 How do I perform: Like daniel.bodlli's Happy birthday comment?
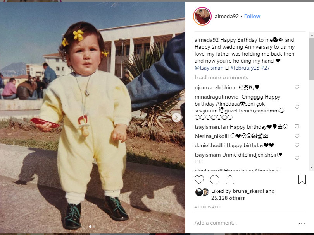tap(297, 145)
